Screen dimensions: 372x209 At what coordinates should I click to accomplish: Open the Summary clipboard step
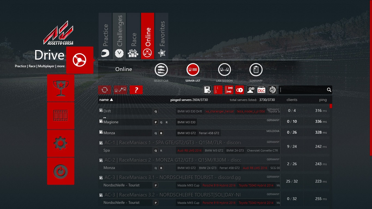pos(256,70)
